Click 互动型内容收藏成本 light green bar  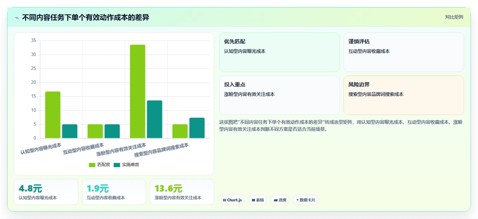(95, 131)
